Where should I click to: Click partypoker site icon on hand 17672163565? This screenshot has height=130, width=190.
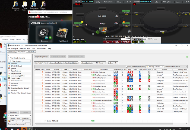(x=42, y=72)
